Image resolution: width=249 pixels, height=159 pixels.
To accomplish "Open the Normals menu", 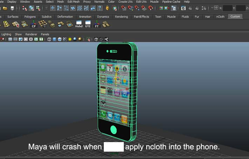I will pos(99,2).
